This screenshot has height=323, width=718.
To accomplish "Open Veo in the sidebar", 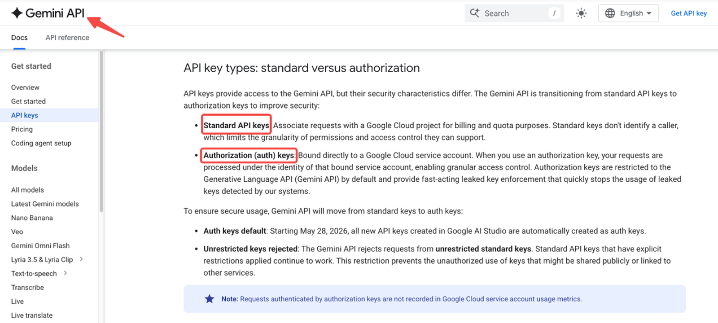I will 17,231.
